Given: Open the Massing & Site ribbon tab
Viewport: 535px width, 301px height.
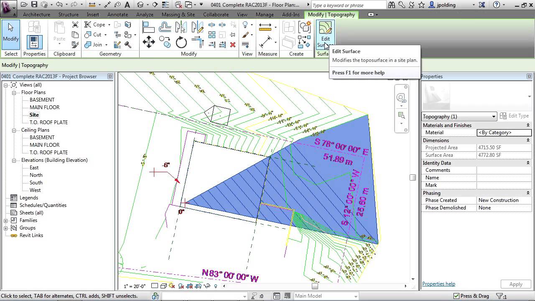Looking at the screenshot, I should 178,14.
